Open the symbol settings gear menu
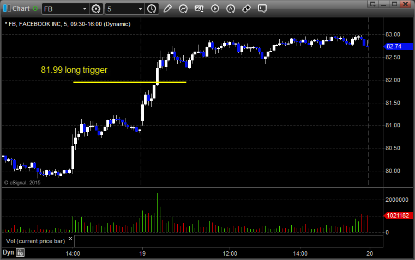415x260 pixels. [96, 9]
